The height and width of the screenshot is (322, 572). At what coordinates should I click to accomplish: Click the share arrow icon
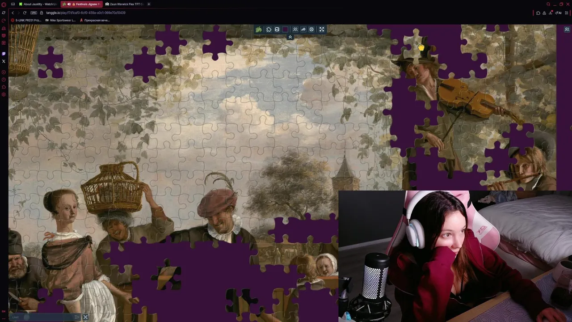[x=303, y=30]
